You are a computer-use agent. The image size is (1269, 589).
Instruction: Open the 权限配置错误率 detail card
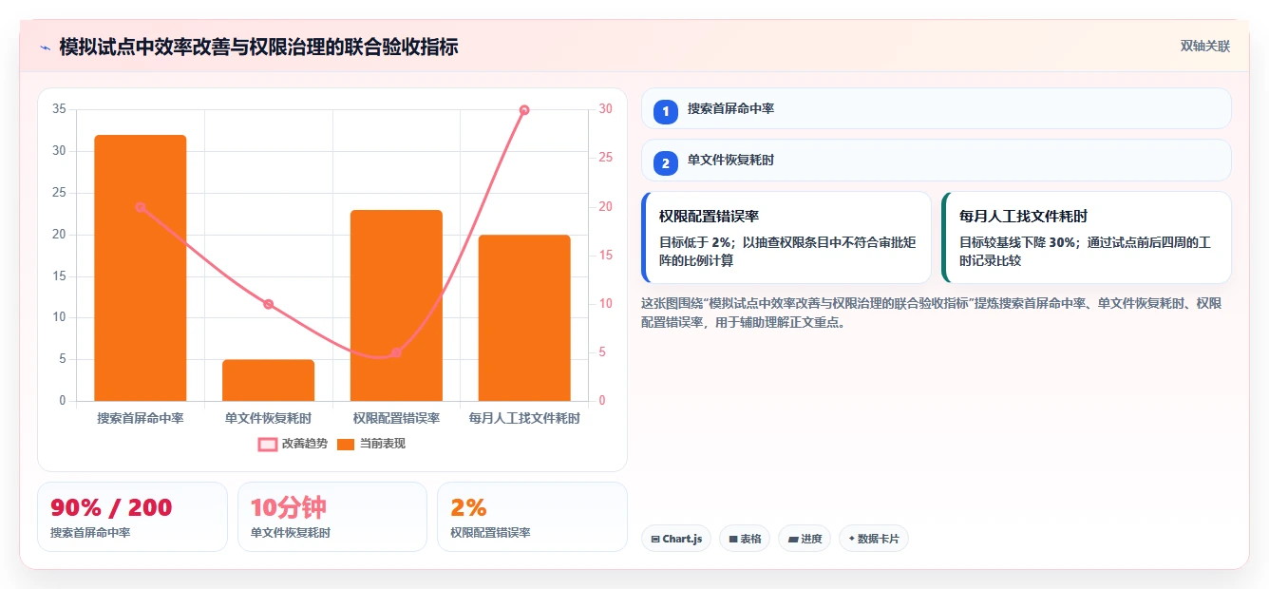786,237
